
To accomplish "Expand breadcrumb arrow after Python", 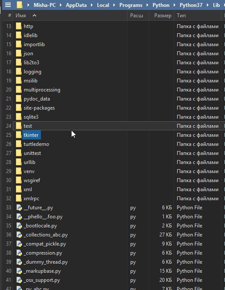I will pos(175,5).
